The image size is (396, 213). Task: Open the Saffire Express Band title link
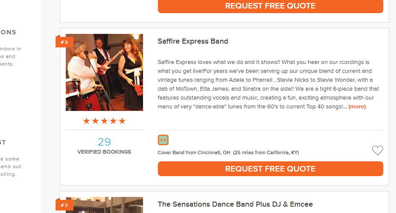[193, 41]
